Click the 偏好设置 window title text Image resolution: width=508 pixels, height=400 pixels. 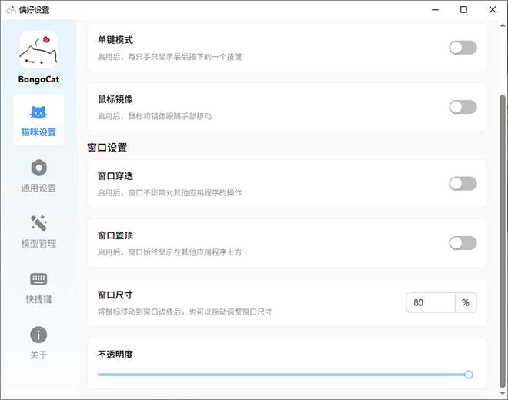[x=34, y=10]
